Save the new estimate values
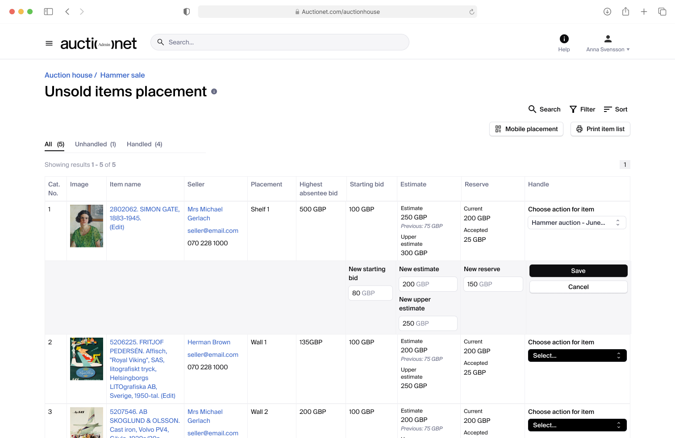The image size is (675, 438). click(578, 271)
